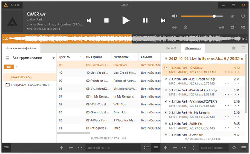
Task: Switch library to detailed table view
Action: click(146, 148)
